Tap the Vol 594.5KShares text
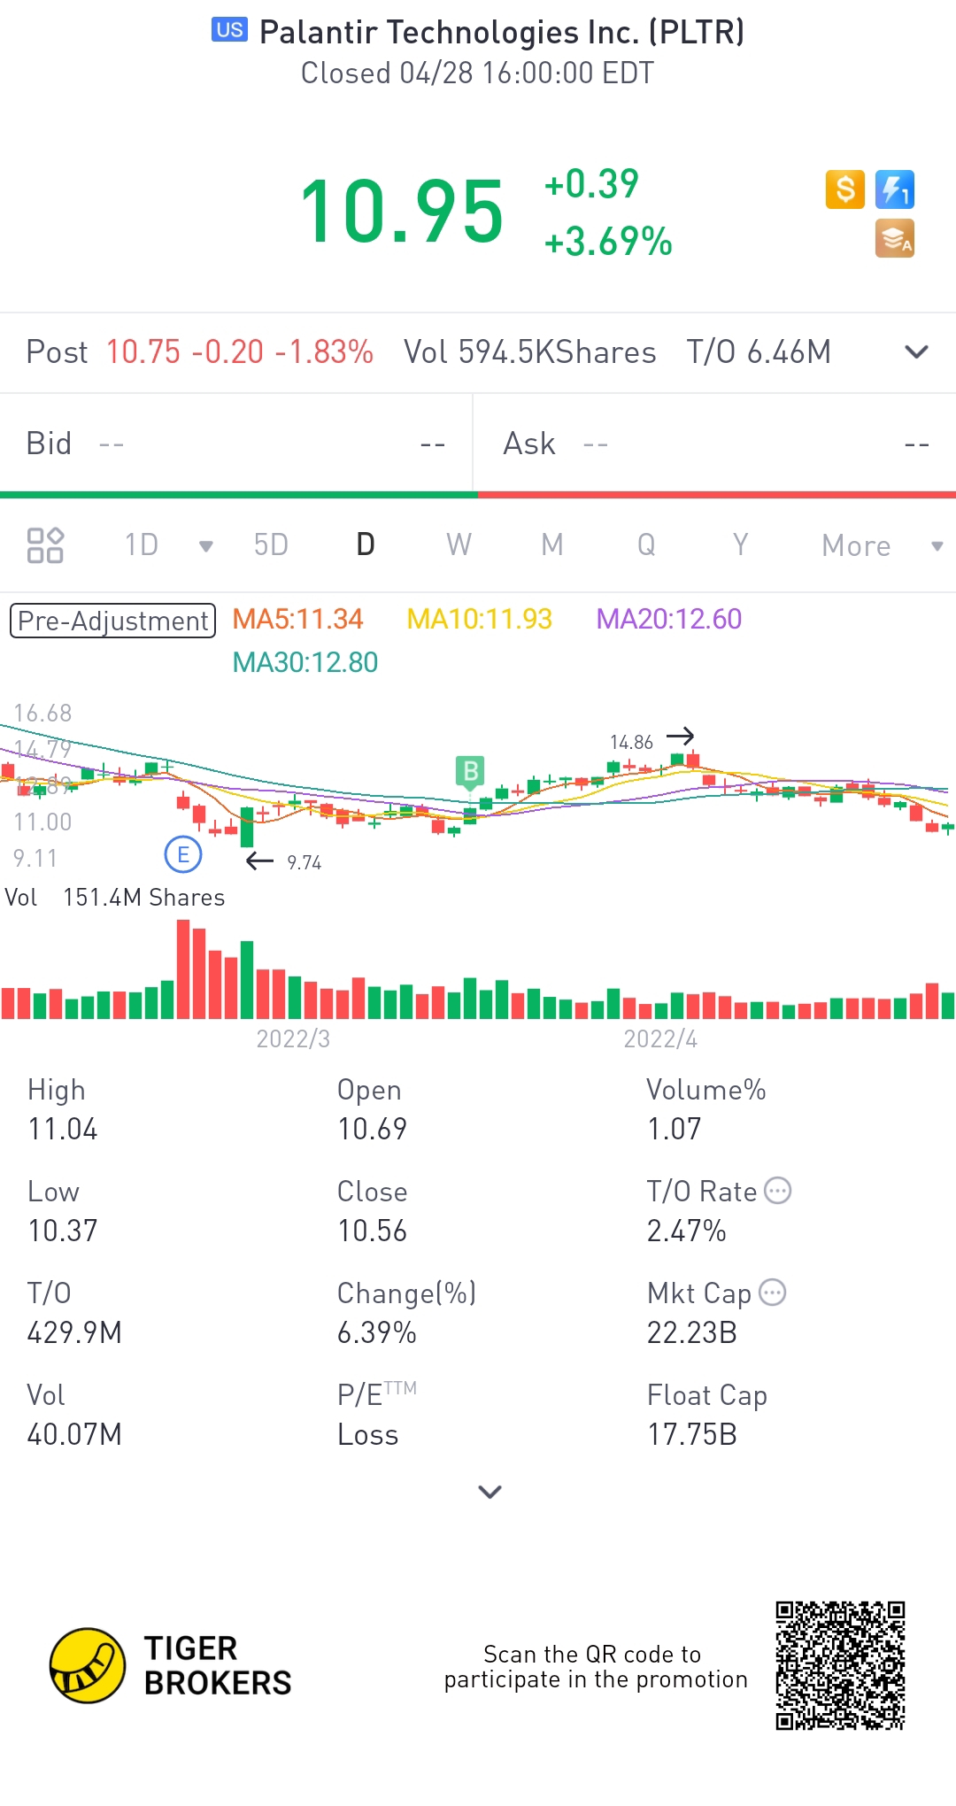956x1806 pixels. [x=530, y=352]
